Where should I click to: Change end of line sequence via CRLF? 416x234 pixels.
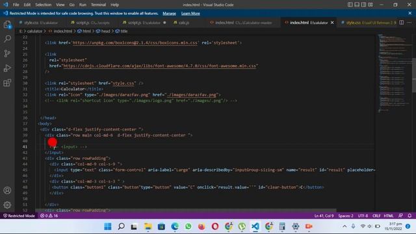click(x=376, y=216)
